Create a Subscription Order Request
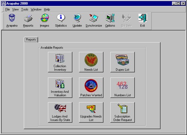Screen dimensions: 187x135 tap(123, 112)
